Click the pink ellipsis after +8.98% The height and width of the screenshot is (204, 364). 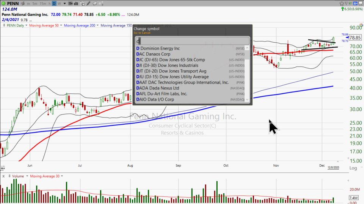pos(123,15)
